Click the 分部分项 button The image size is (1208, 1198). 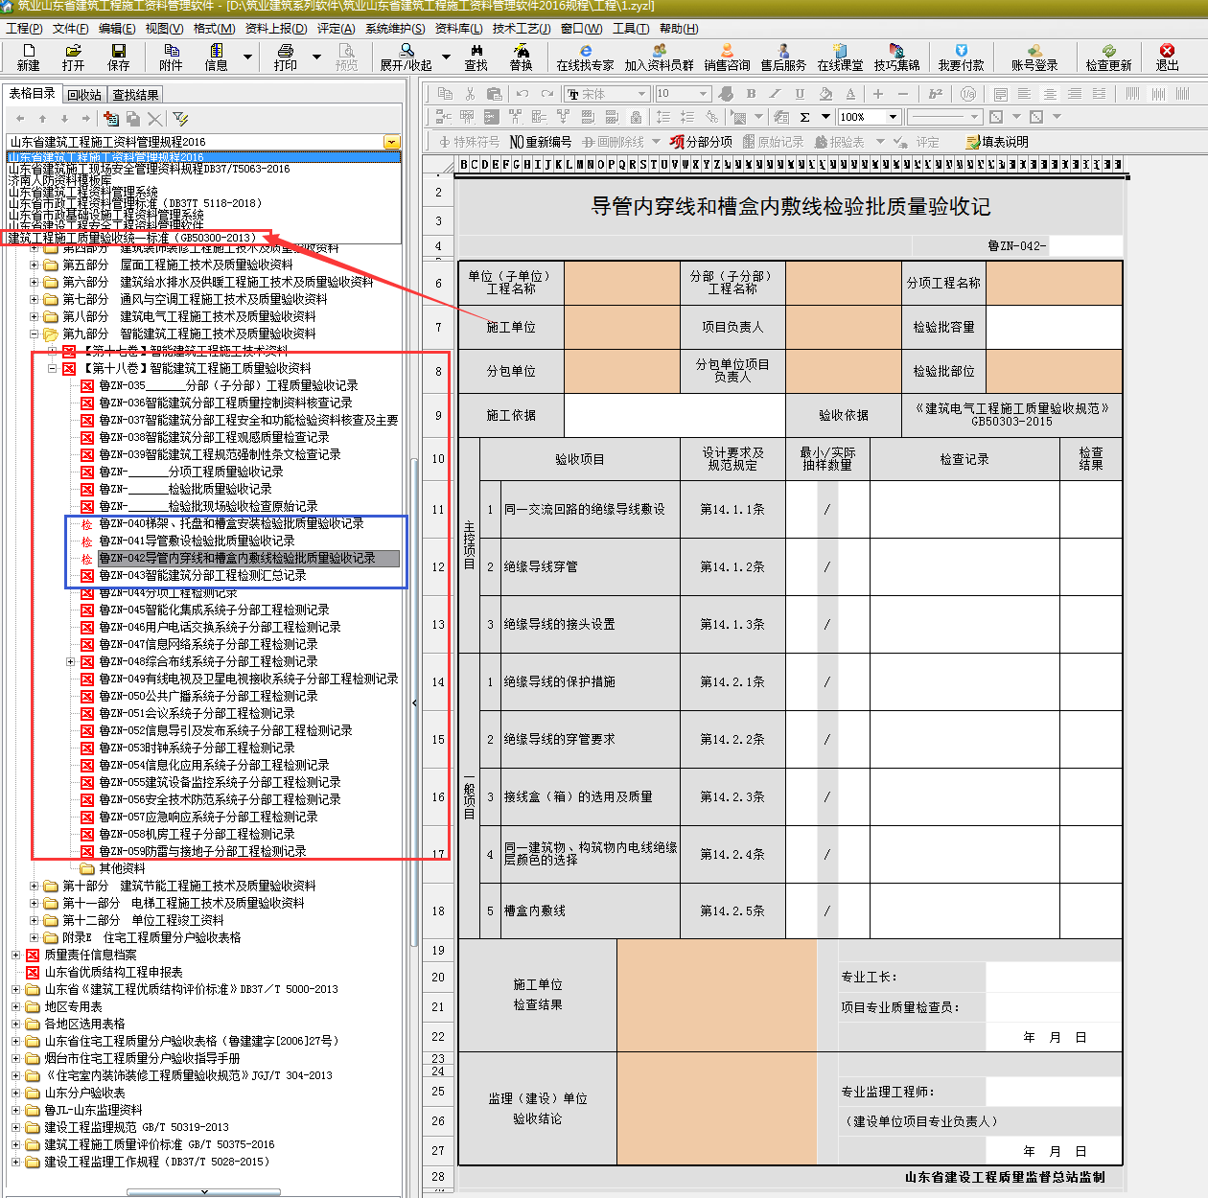click(x=702, y=142)
